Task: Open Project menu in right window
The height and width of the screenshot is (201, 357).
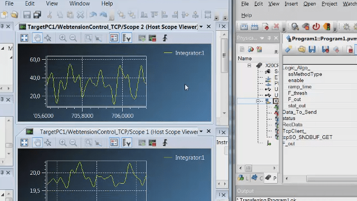Action: coord(329,4)
